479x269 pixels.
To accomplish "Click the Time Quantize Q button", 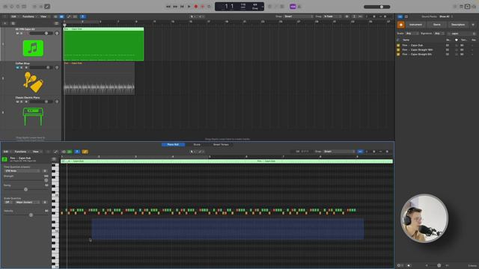I will tap(45, 171).
